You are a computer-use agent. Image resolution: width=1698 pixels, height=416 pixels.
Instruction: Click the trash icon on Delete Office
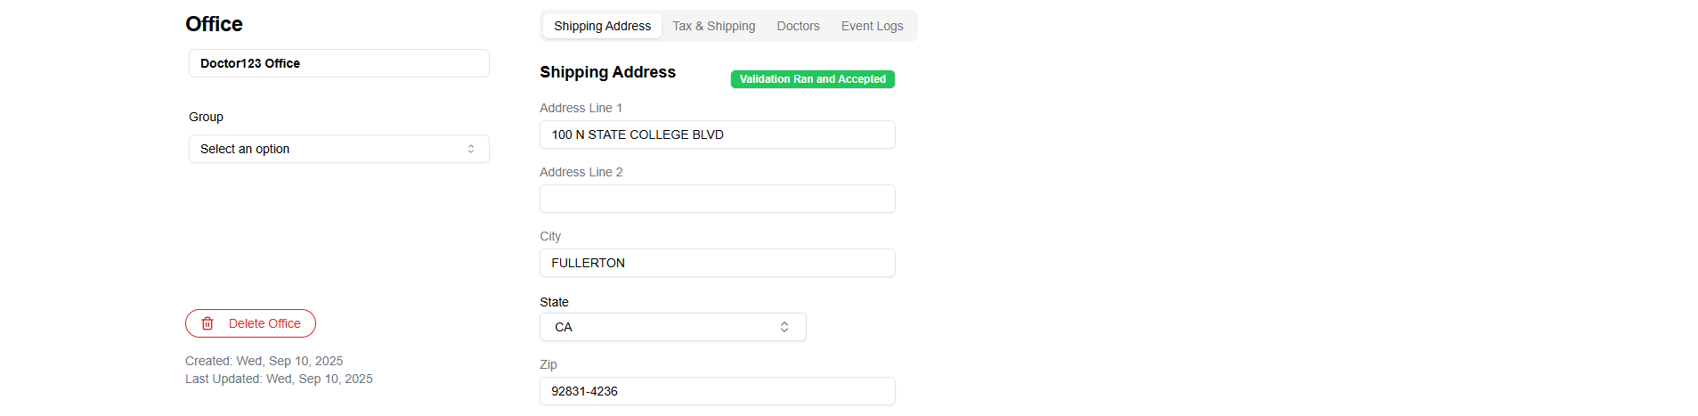click(x=207, y=323)
